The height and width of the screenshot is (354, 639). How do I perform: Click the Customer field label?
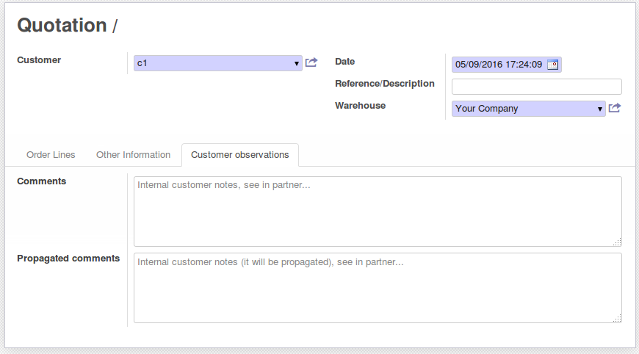[39, 60]
